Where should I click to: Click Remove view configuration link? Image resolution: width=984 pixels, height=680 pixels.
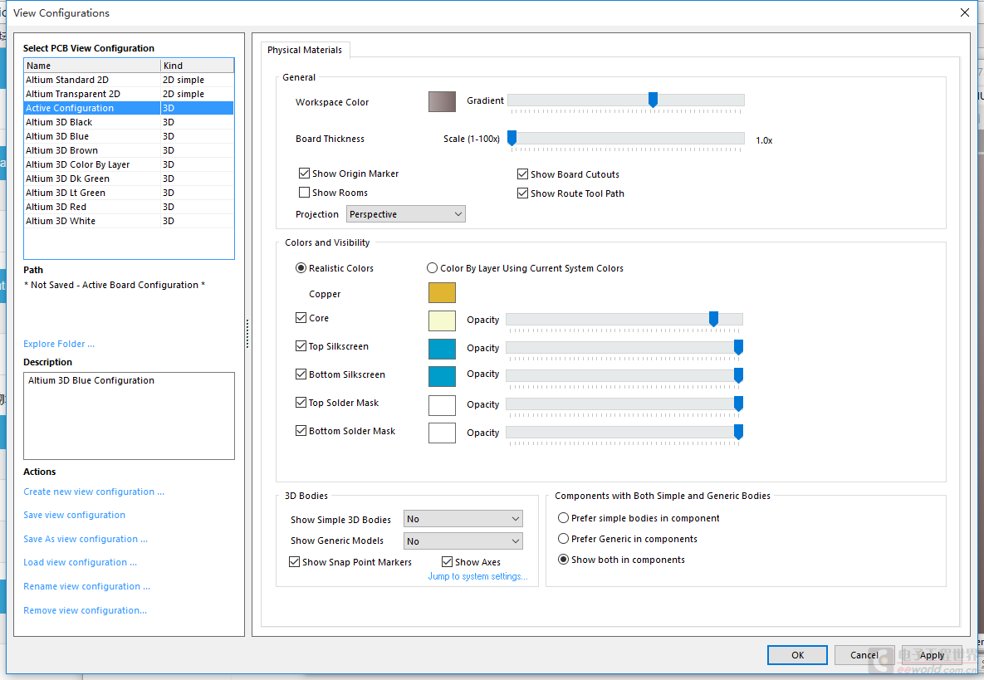[86, 610]
